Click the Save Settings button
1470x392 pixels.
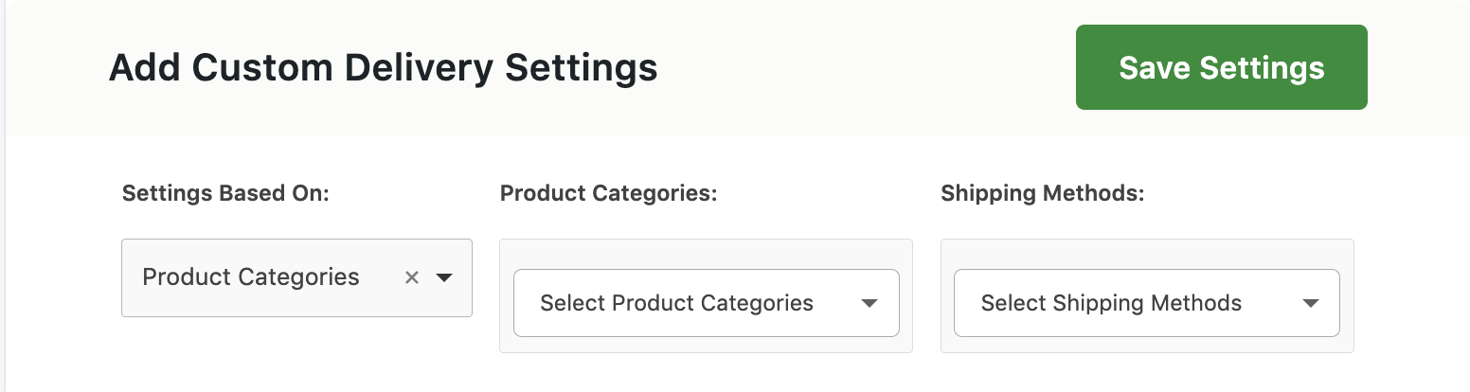1221,67
